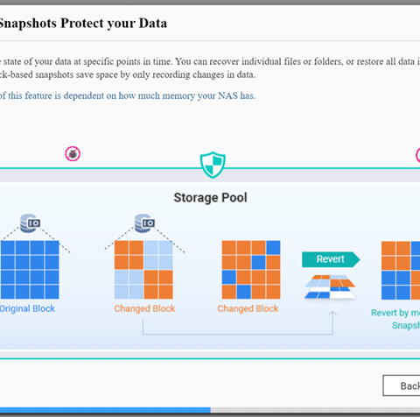This screenshot has width=420, height=417.
Task: Click the Back button
Action: pyautogui.click(x=402, y=385)
